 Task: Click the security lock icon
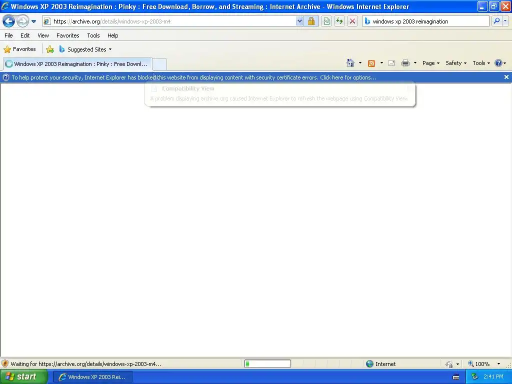[311, 21]
